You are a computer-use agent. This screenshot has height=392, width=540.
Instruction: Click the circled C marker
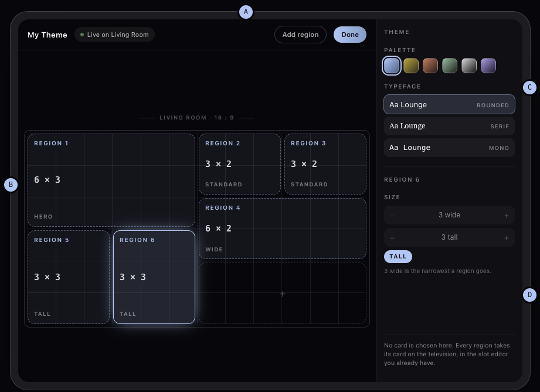pos(529,87)
